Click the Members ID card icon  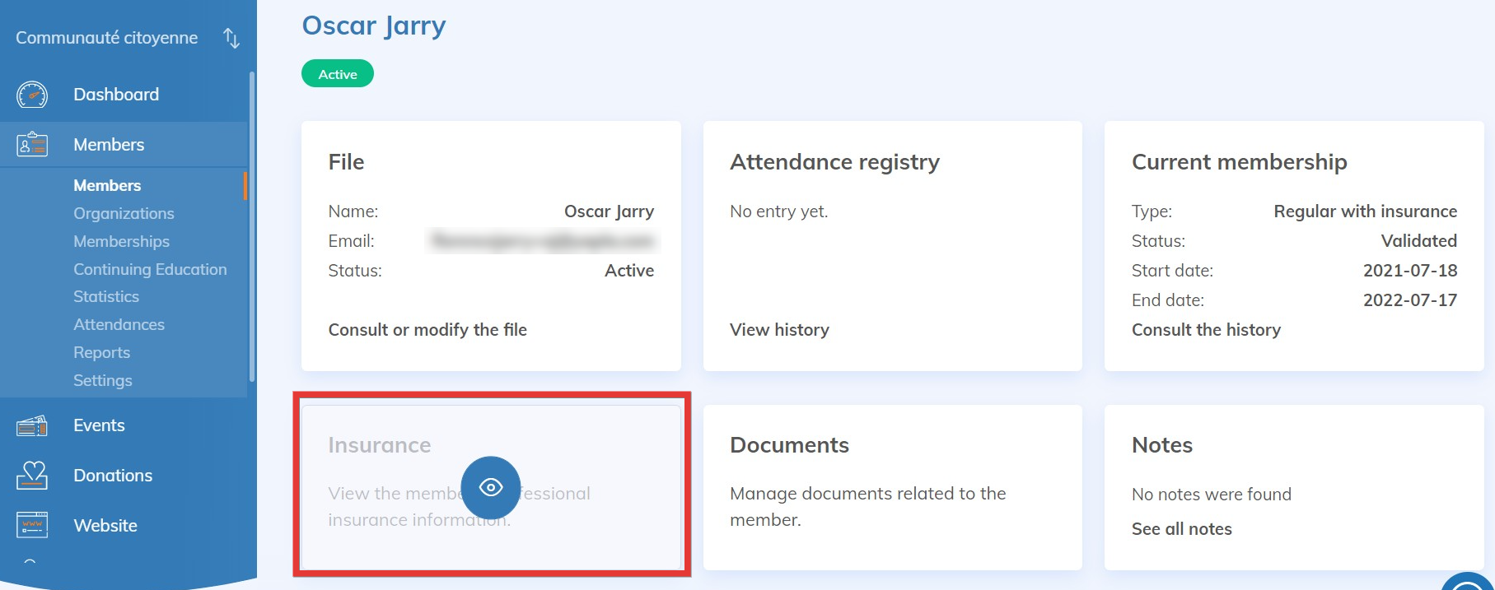pos(32,145)
